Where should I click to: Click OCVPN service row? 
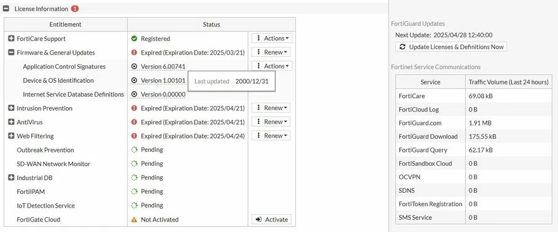tap(474, 177)
